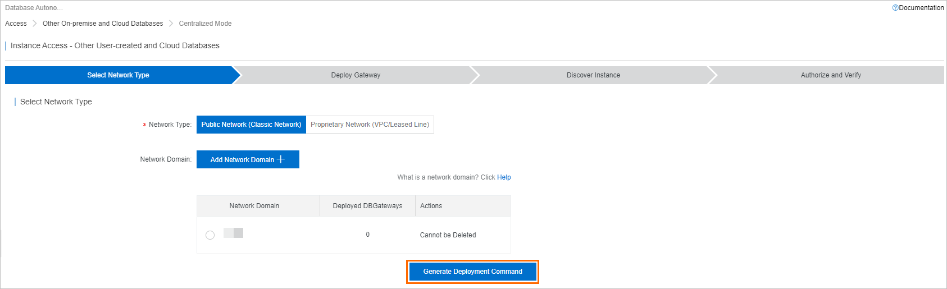The height and width of the screenshot is (289, 947).
Task: Jump to the Discover Instance step
Action: (x=593, y=75)
